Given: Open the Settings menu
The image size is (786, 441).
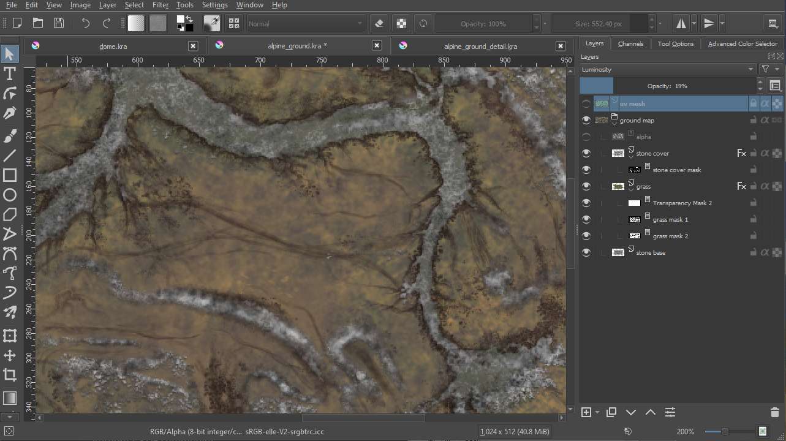Looking at the screenshot, I should tap(215, 5).
